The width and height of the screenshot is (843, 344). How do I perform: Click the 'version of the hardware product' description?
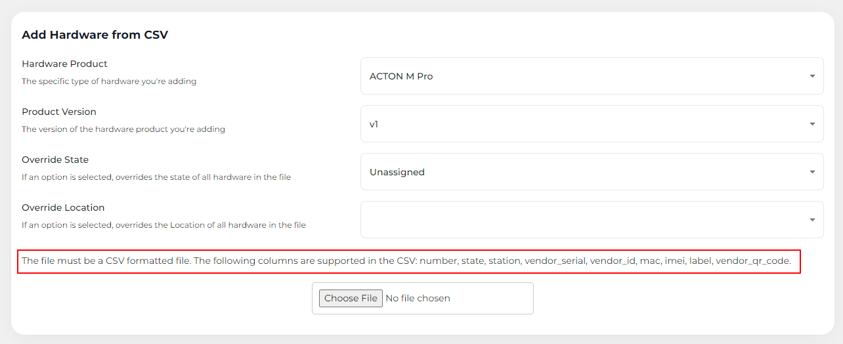pos(123,129)
